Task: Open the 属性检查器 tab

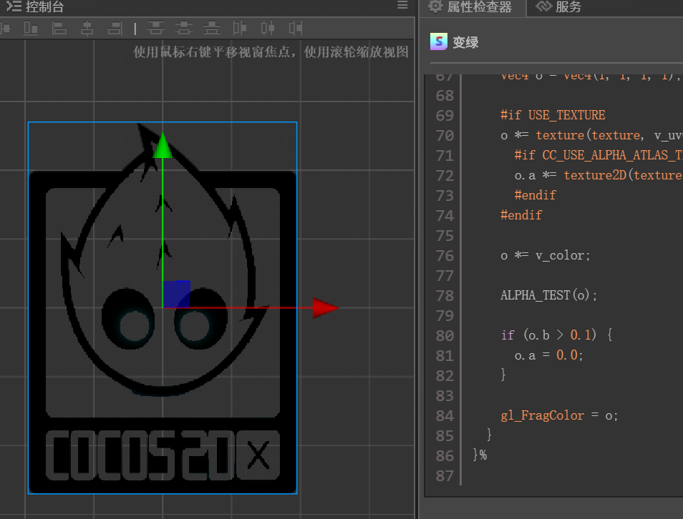Action: [470, 6]
